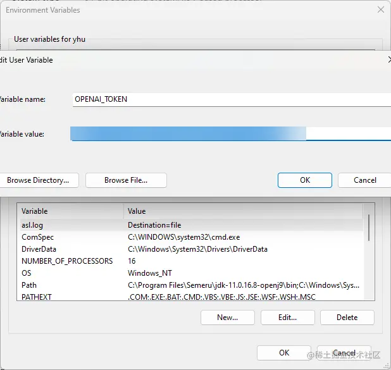
Task: Click the C:\WINDOWS\system32\cmd.exe value
Action: pyautogui.click(x=183, y=237)
